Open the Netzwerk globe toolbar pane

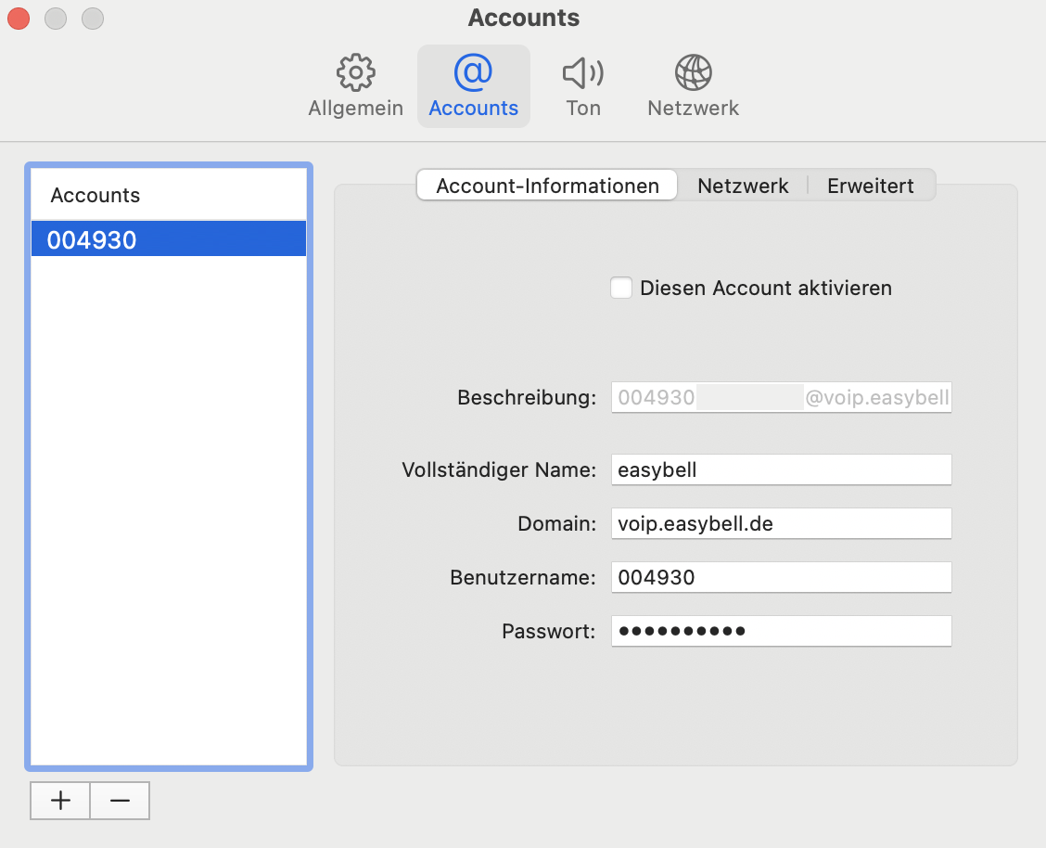coord(693,86)
